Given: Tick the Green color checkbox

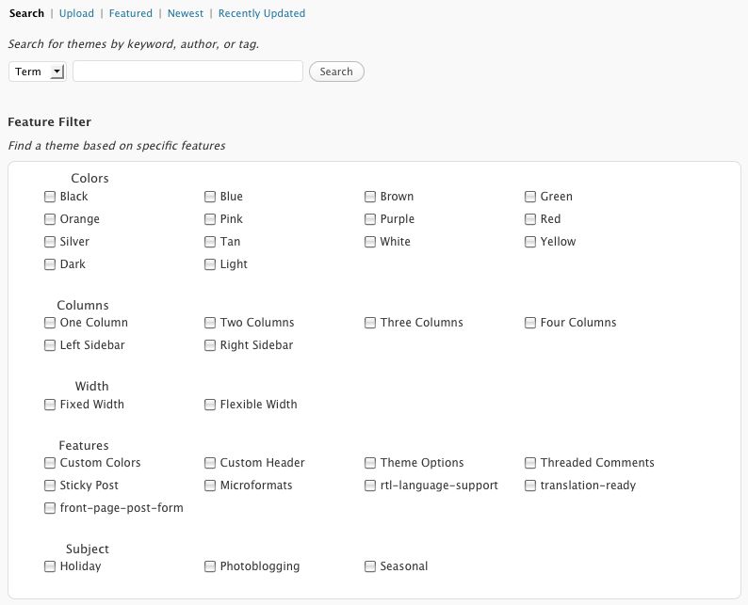Looking at the screenshot, I should pos(530,197).
